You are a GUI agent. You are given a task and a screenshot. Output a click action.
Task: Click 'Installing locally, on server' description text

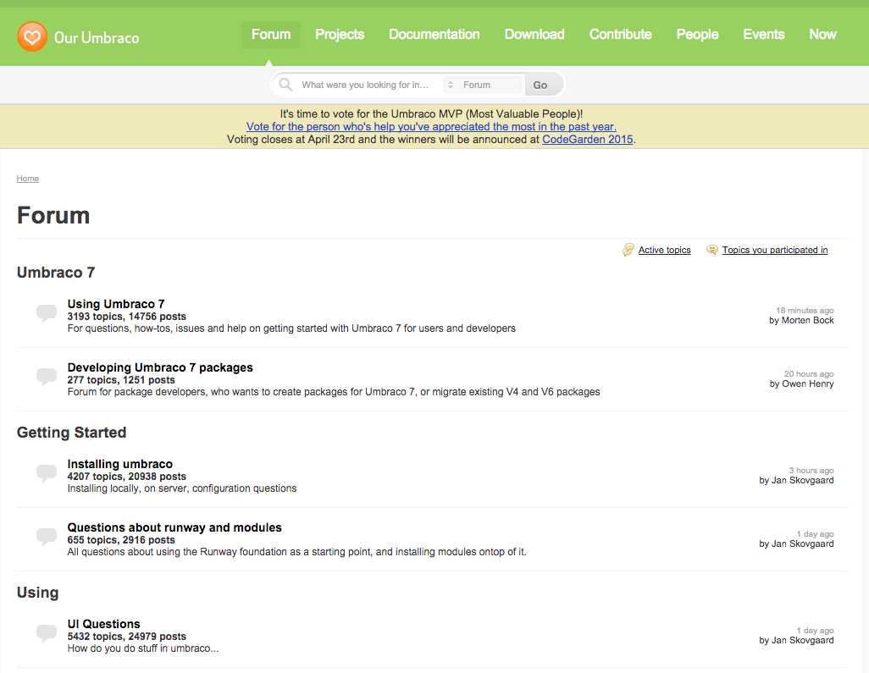[x=182, y=488]
